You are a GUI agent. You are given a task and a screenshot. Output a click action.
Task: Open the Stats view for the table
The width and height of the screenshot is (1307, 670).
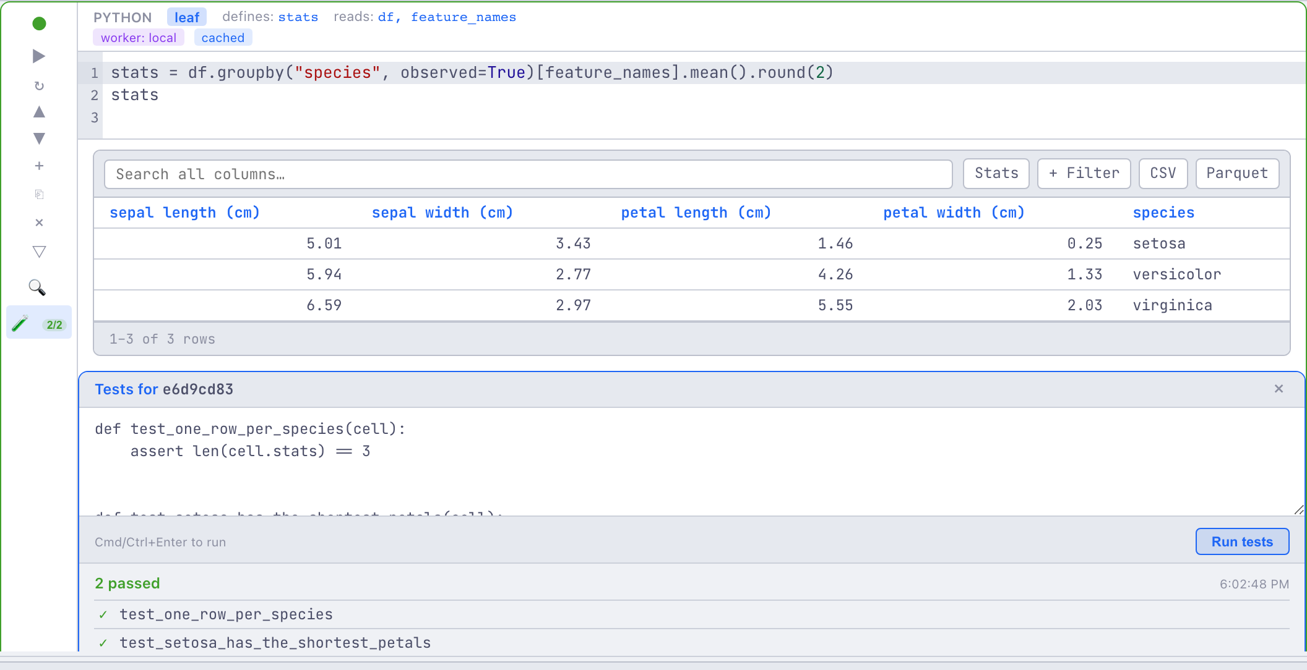(x=996, y=173)
